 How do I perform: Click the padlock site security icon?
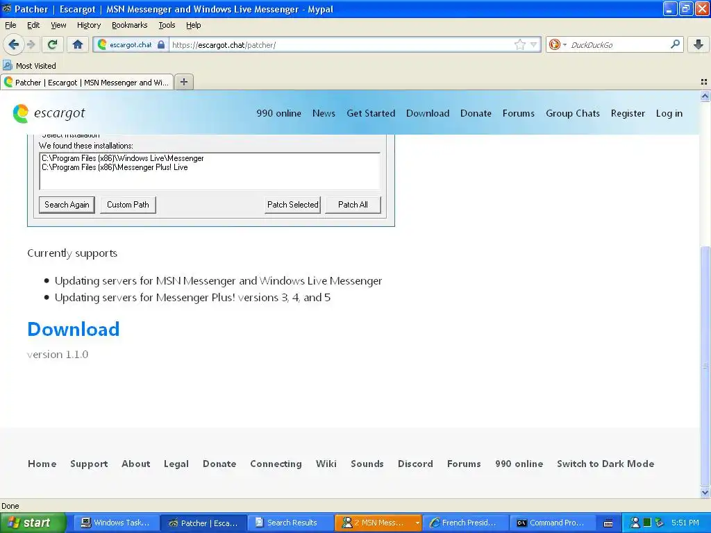(161, 44)
